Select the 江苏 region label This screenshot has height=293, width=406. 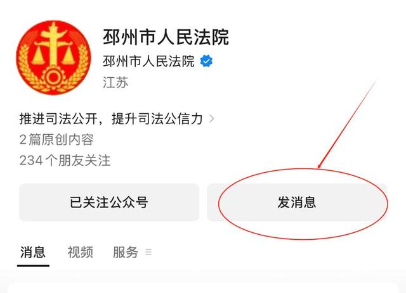[115, 82]
